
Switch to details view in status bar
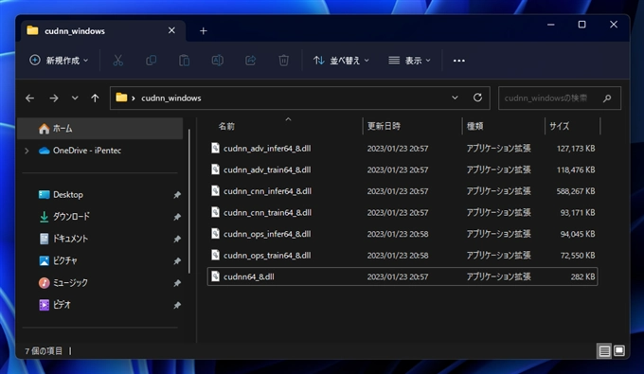coord(604,351)
